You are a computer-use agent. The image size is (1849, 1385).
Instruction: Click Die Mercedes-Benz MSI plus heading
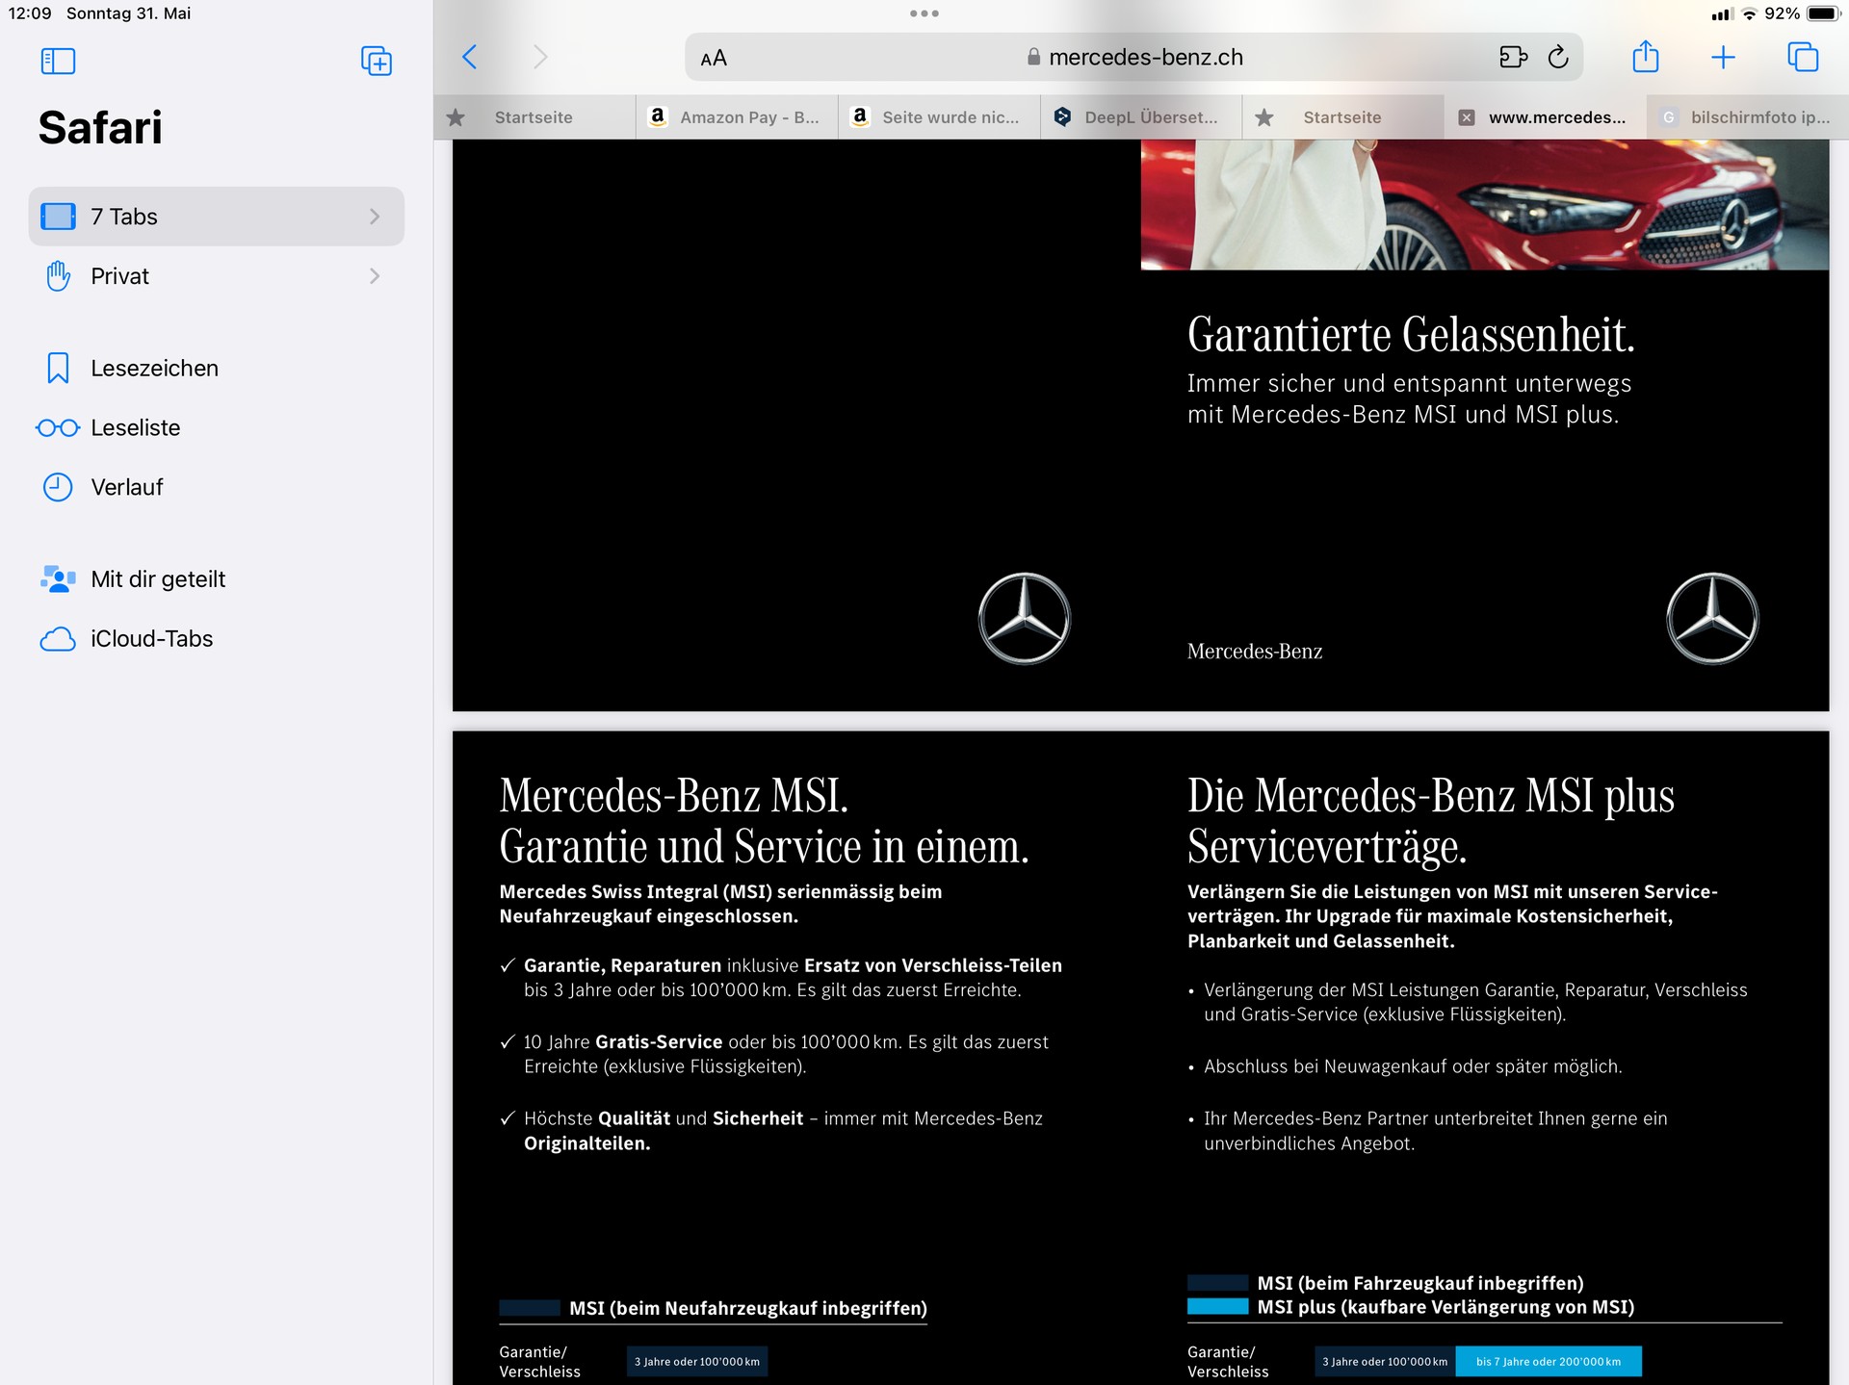(x=1431, y=821)
